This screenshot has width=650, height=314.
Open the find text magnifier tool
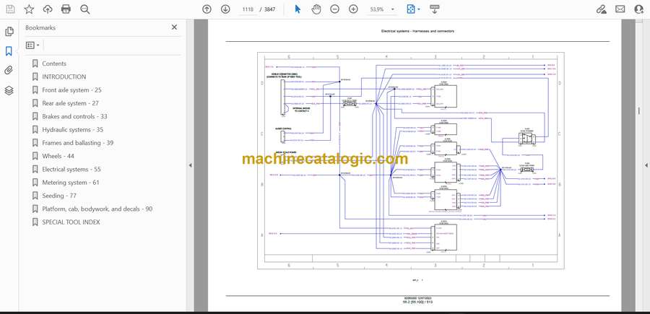(x=85, y=9)
